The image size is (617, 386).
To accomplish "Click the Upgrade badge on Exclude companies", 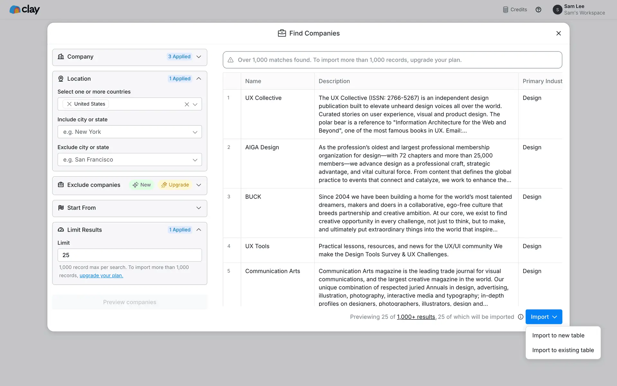I will click(175, 185).
